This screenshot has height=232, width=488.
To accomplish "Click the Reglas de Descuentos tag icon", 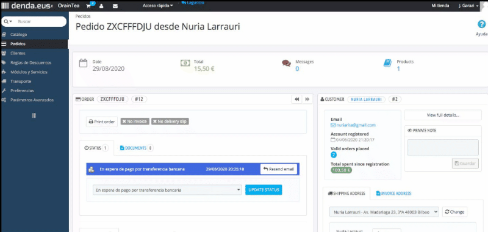I will click(x=4, y=63).
